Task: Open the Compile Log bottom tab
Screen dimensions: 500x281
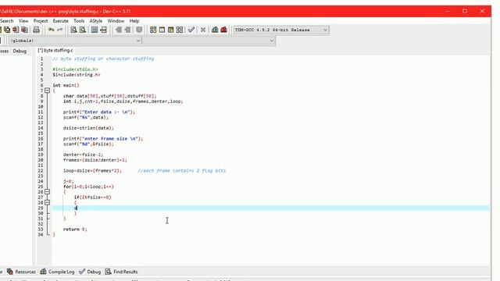Action: pyautogui.click(x=57, y=272)
